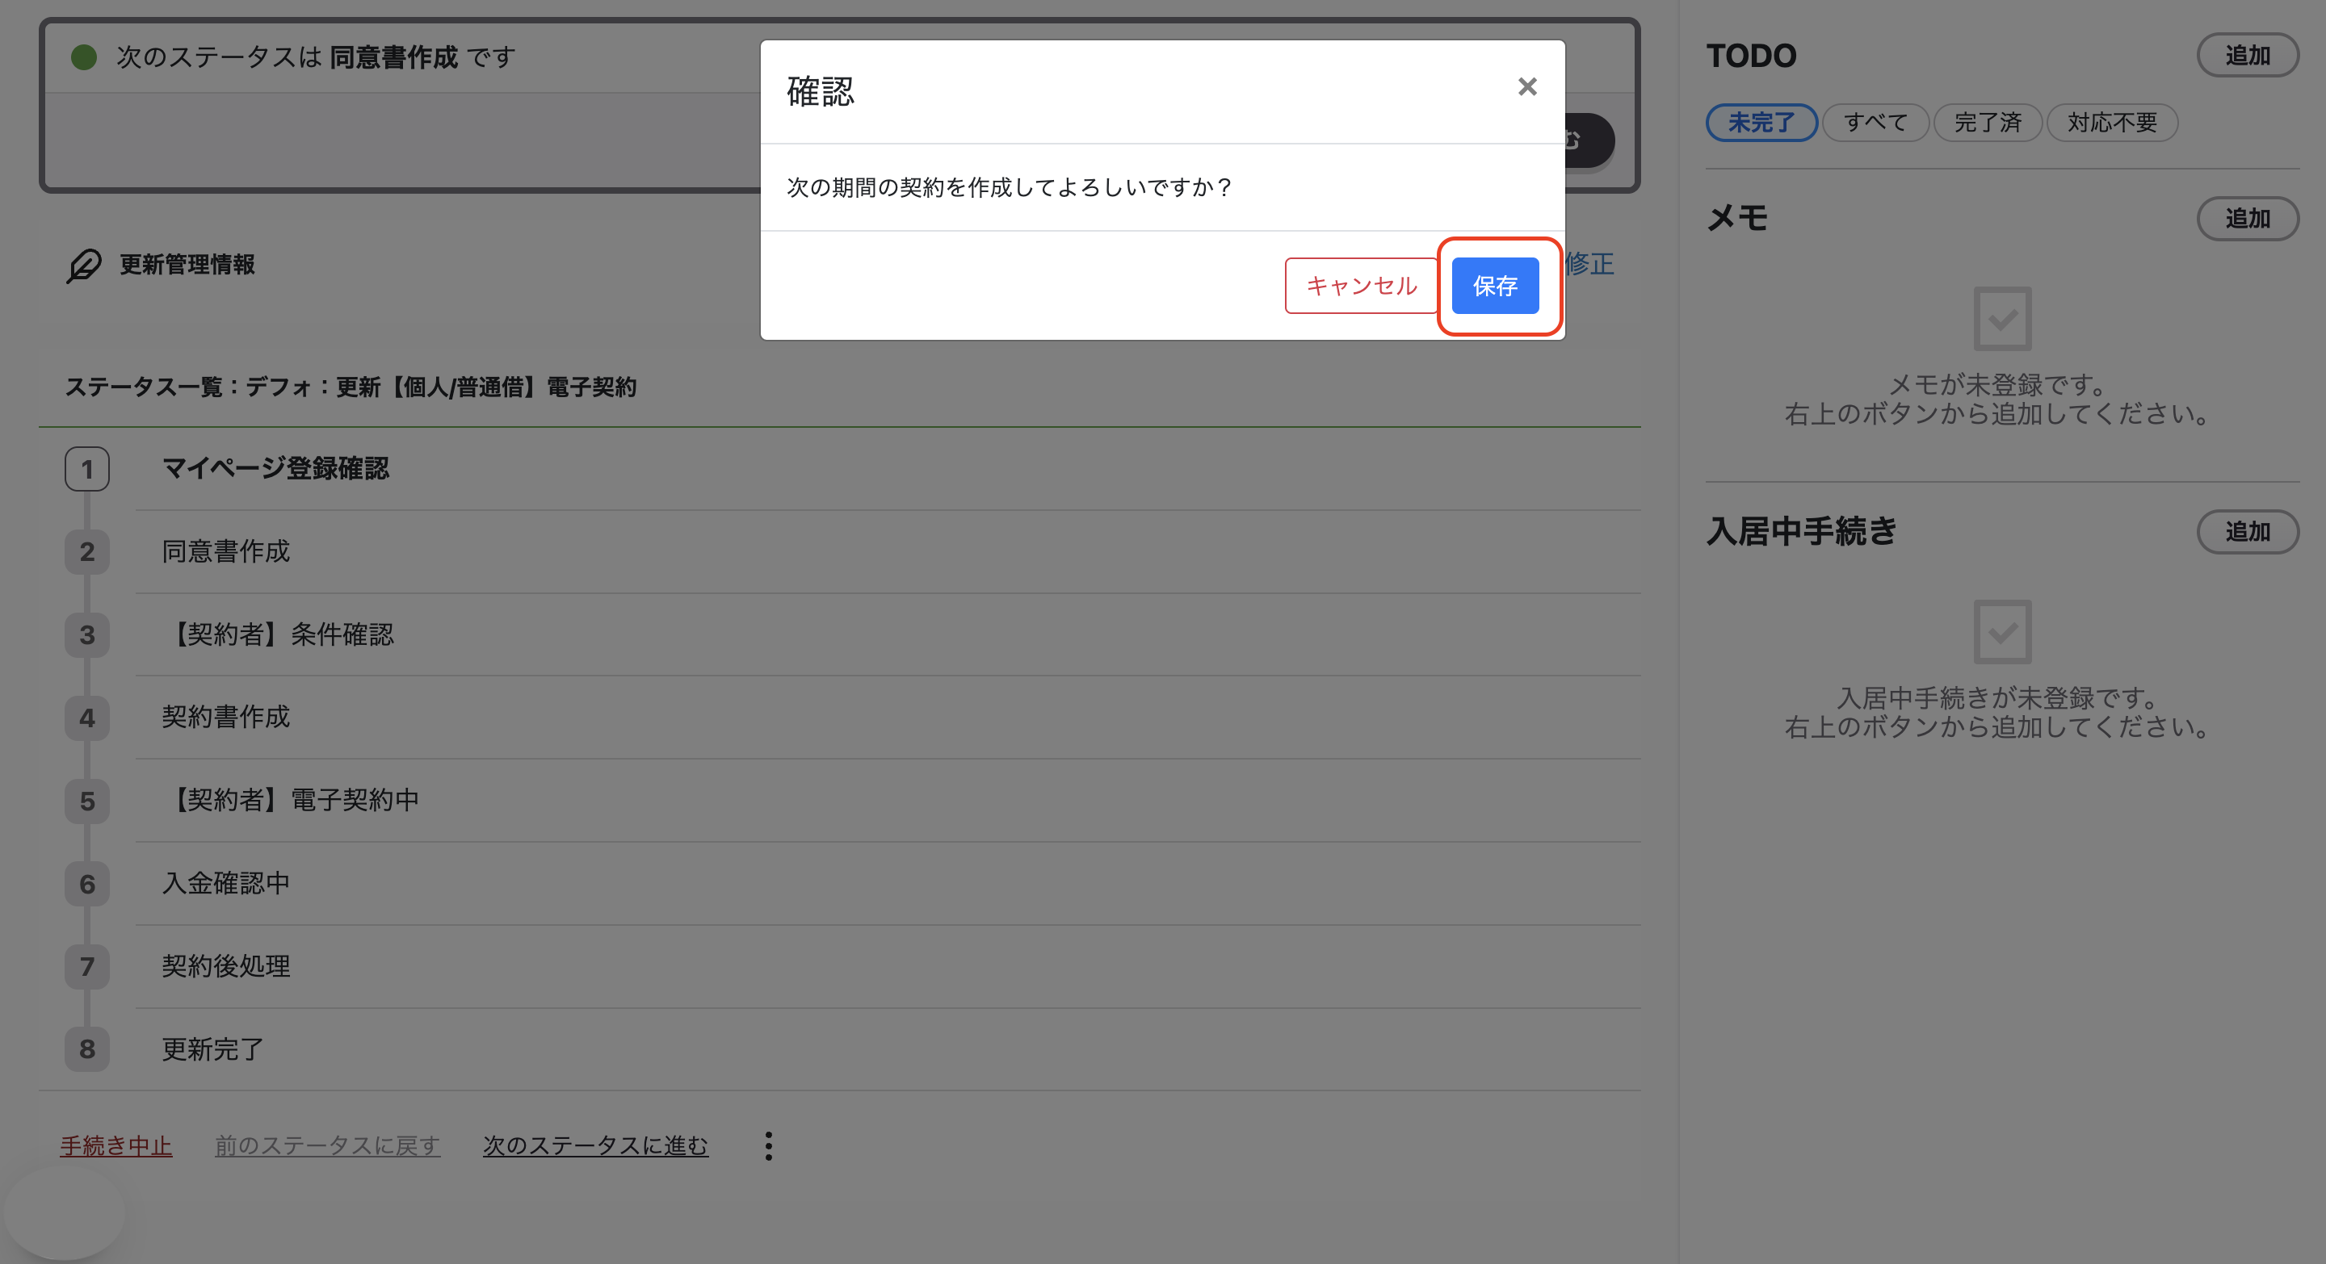Click the 契約後処理 status row
Image resolution: width=2326 pixels, height=1264 pixels.
[x=888, y=967]
